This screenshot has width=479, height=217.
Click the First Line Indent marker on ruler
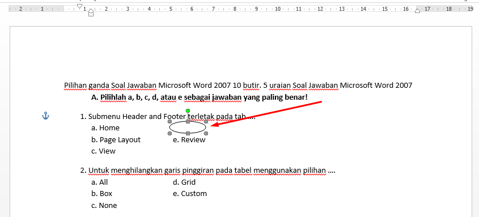(x=80, y=6)
